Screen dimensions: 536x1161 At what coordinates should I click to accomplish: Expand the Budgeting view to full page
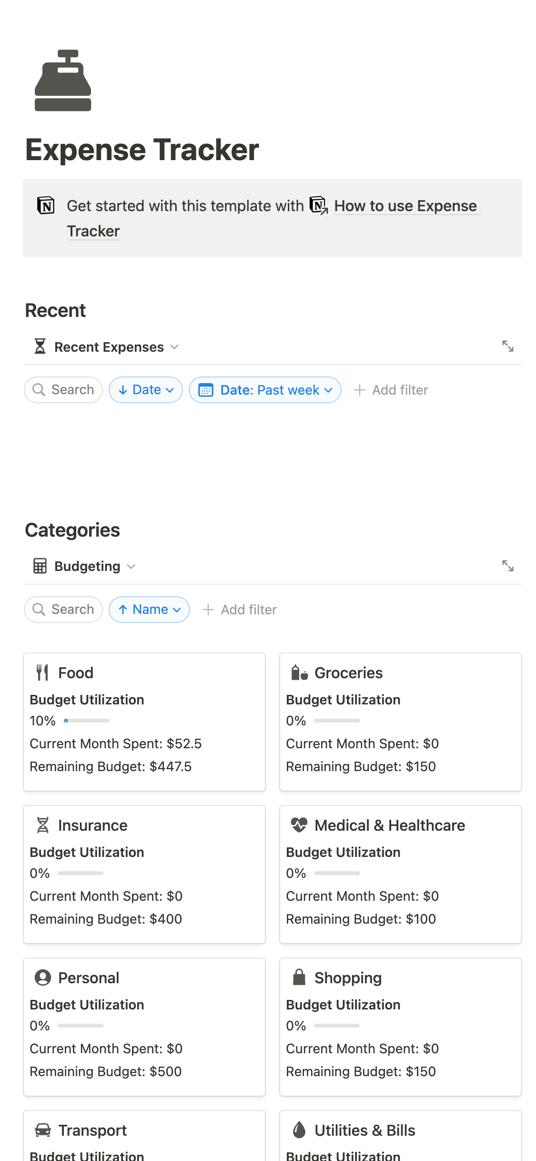point(507,566)
